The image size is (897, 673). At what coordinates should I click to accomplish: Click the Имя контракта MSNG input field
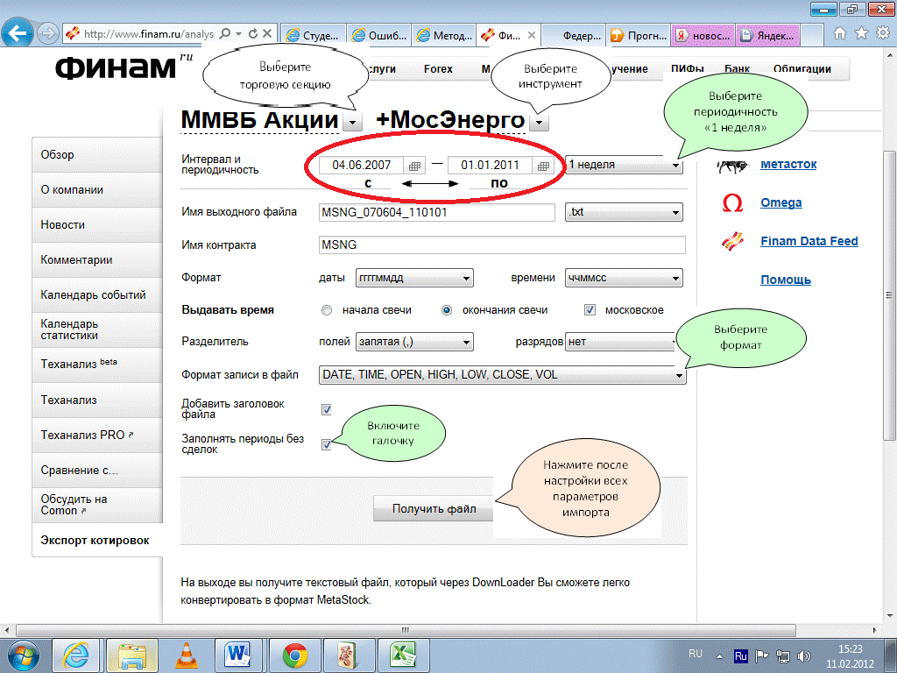(502, 245)
